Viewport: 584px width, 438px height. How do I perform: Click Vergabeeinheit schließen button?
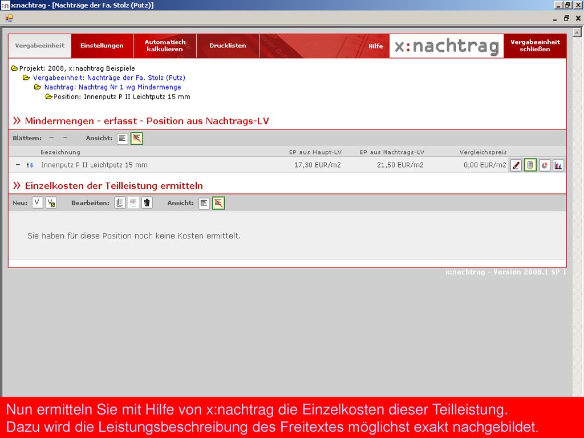[535, 46]
